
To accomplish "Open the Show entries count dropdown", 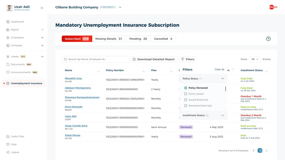I will click(x=255, y=59).
